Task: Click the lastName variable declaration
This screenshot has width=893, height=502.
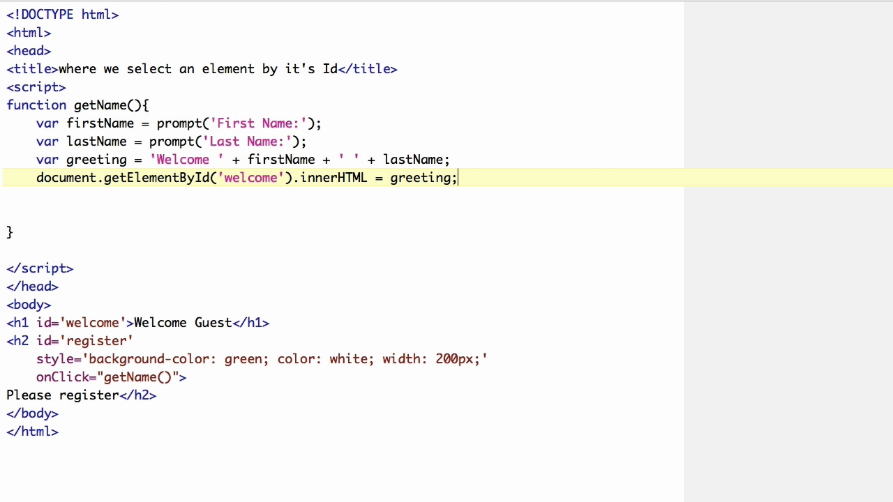Action: click(96, 142)
